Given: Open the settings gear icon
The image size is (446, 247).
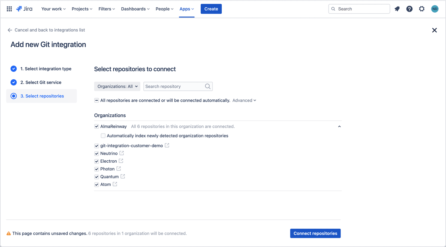Looking at the screenshot, I should 422,9.
